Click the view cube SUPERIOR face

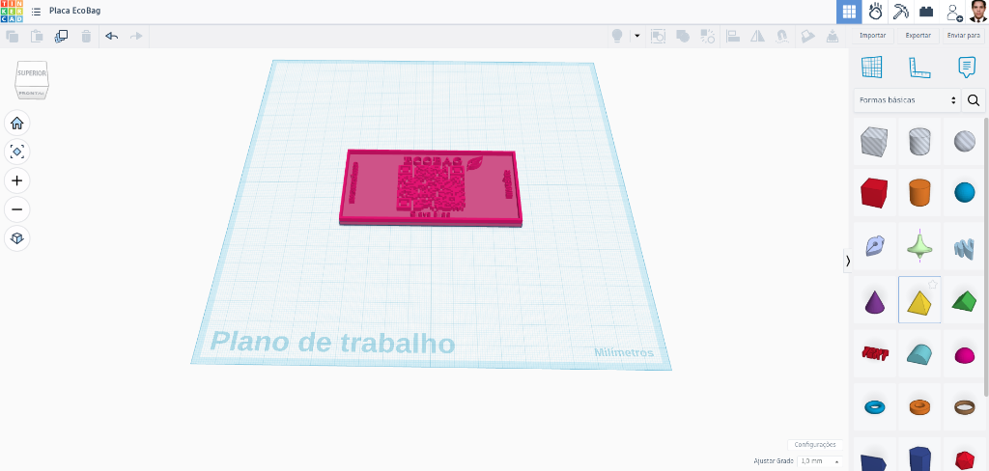pyautogui.click(x=32, y=73)
